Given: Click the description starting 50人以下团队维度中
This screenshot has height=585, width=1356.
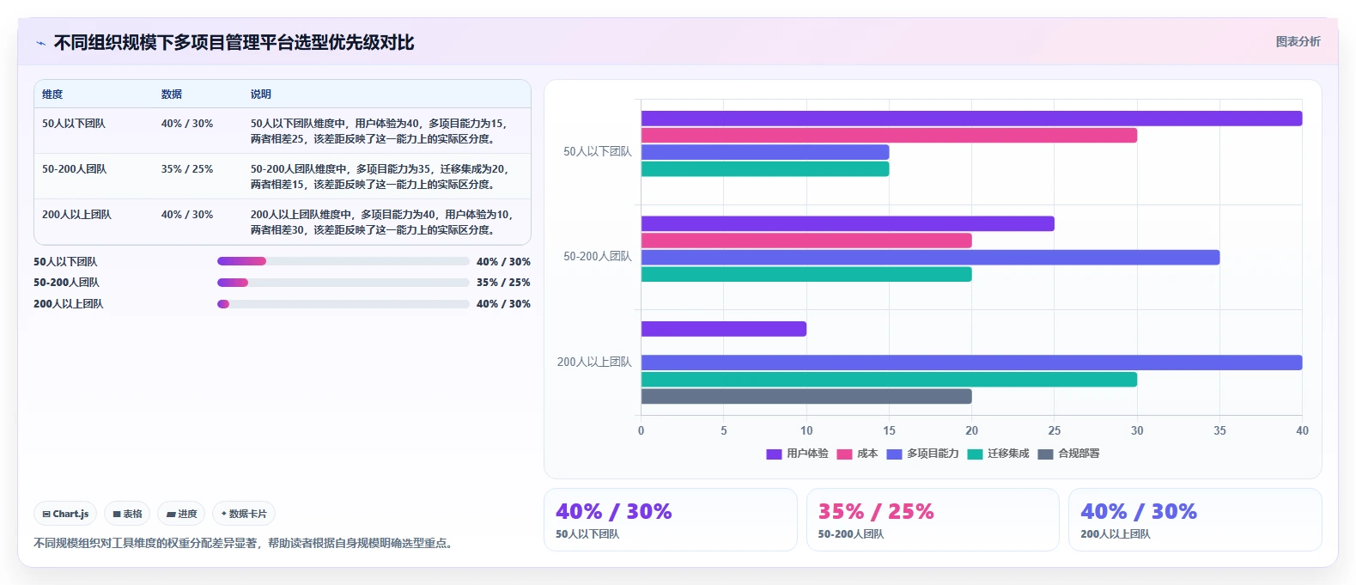Looking at the screenshot, I should 379,131.
